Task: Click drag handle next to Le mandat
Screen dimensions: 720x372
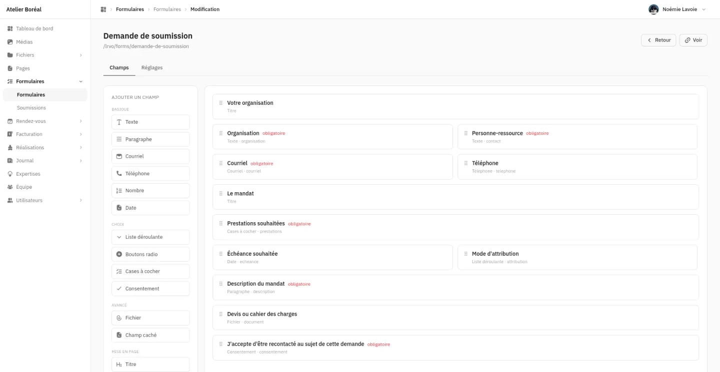Action: click(x=221, y=193)
